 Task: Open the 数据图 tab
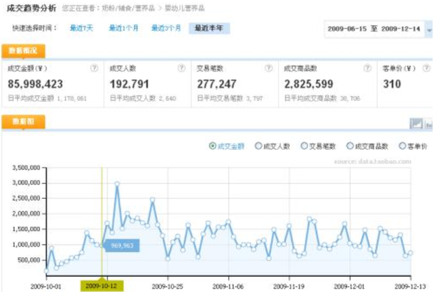pos(23,122)
